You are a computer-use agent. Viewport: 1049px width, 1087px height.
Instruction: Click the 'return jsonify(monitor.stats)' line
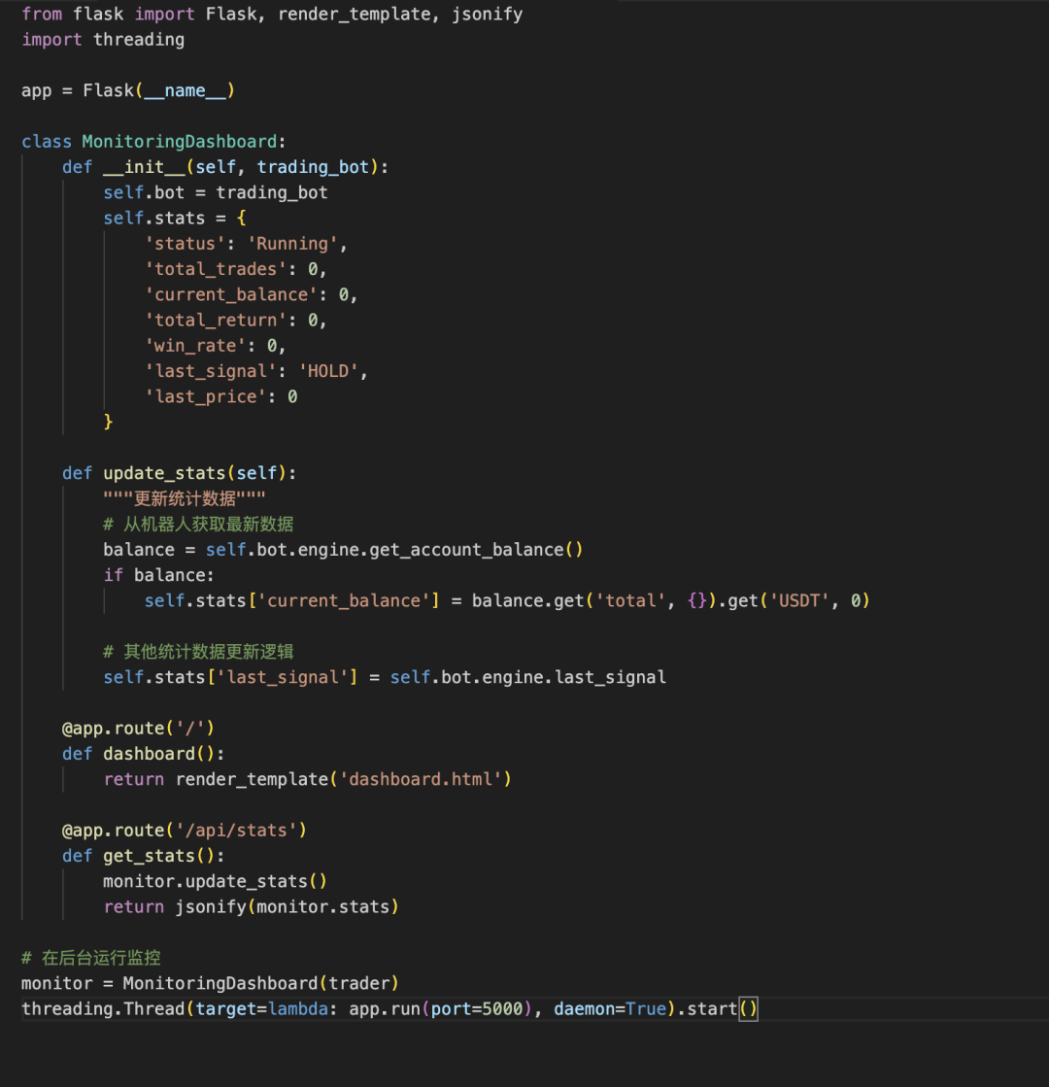click(x=251, y=907)
